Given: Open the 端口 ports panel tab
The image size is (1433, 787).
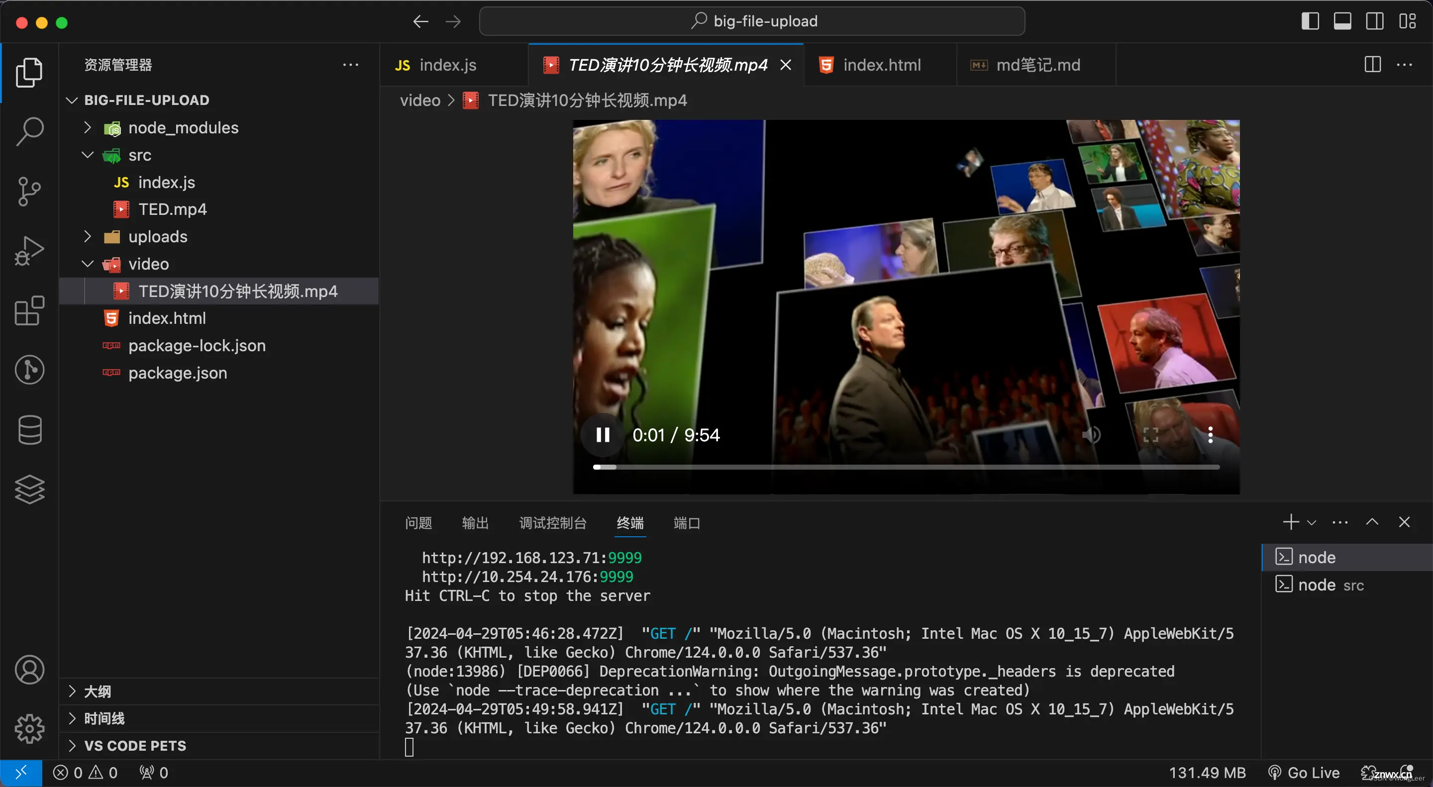Looking at the screenshot, I should (687, 523).
